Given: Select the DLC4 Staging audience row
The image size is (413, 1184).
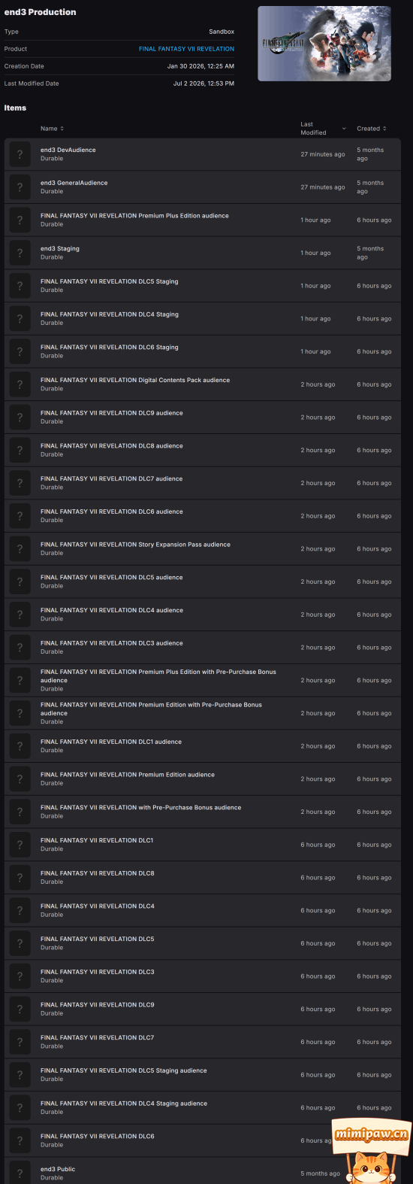Looking at the screenshot, I should click(x=203, y=1107).
